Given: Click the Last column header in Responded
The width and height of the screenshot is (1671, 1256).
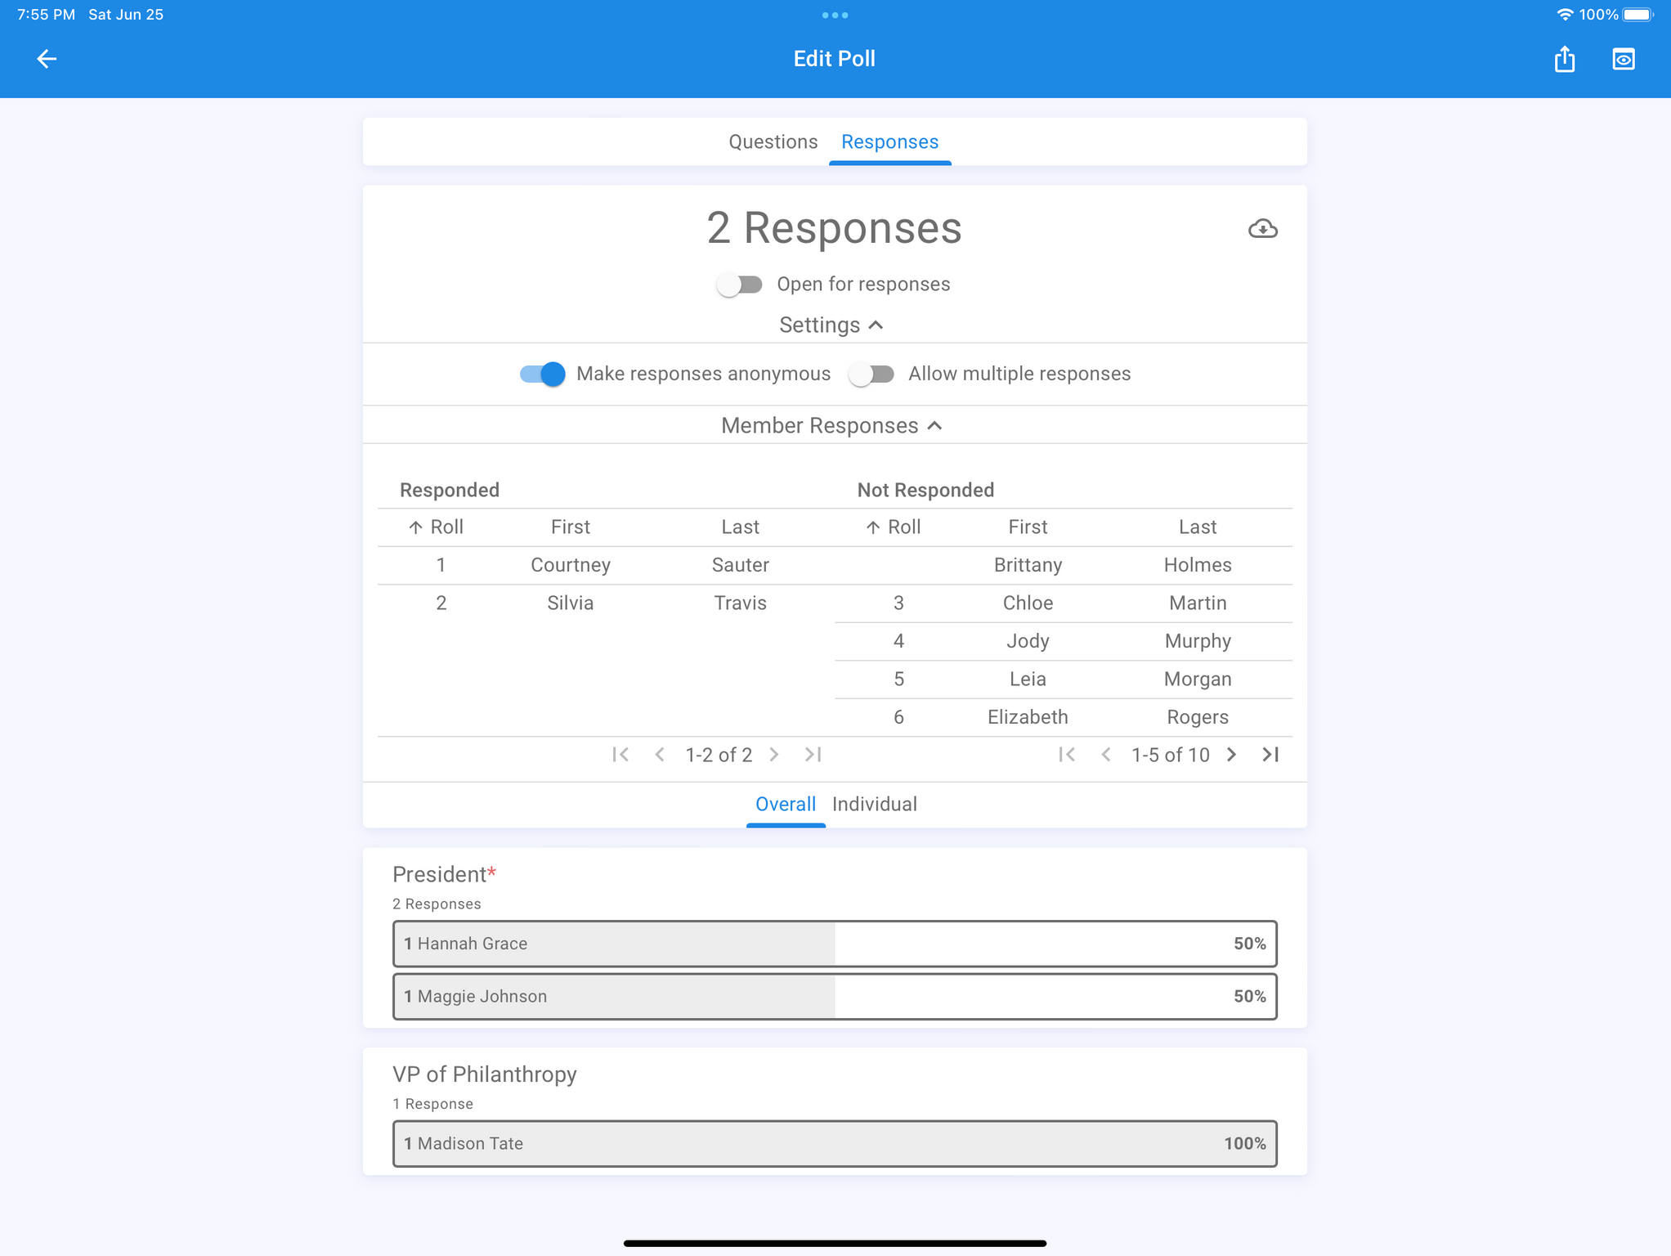Looking at the screenshot, I should coord(740,527).
